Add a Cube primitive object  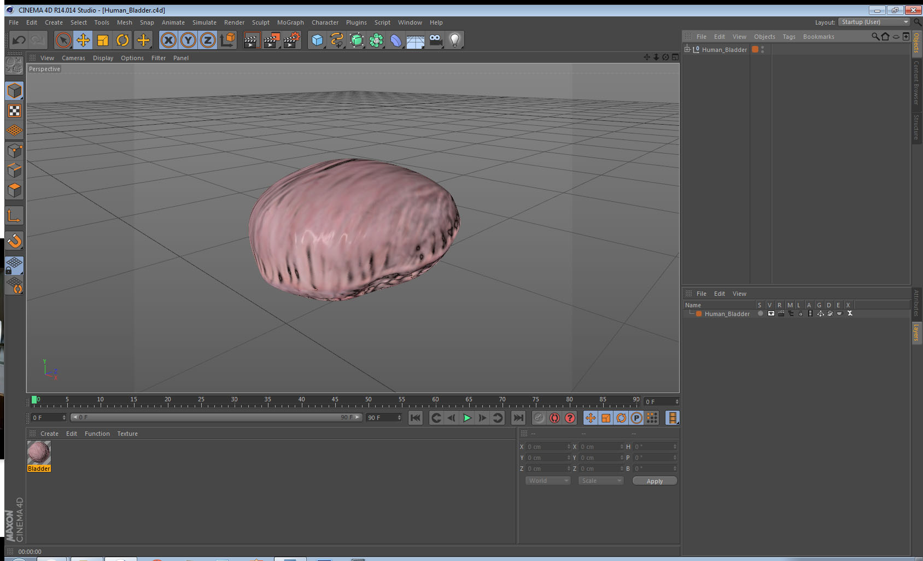coord(317,40)
